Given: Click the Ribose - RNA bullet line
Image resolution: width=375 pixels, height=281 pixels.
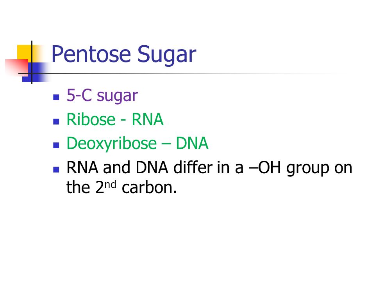Looking at the screenshot, I should coord(115,119).
